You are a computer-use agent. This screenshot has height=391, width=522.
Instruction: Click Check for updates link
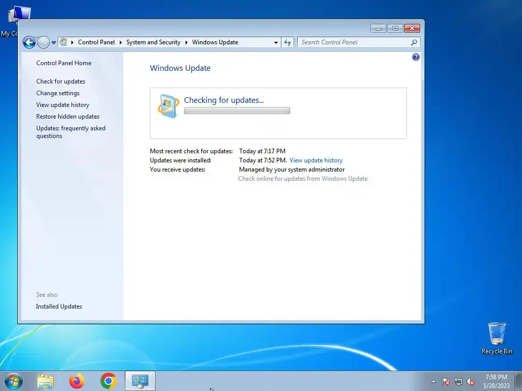tap(61, 81)
